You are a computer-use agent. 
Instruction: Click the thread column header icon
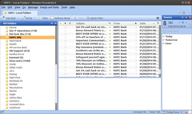61,23
